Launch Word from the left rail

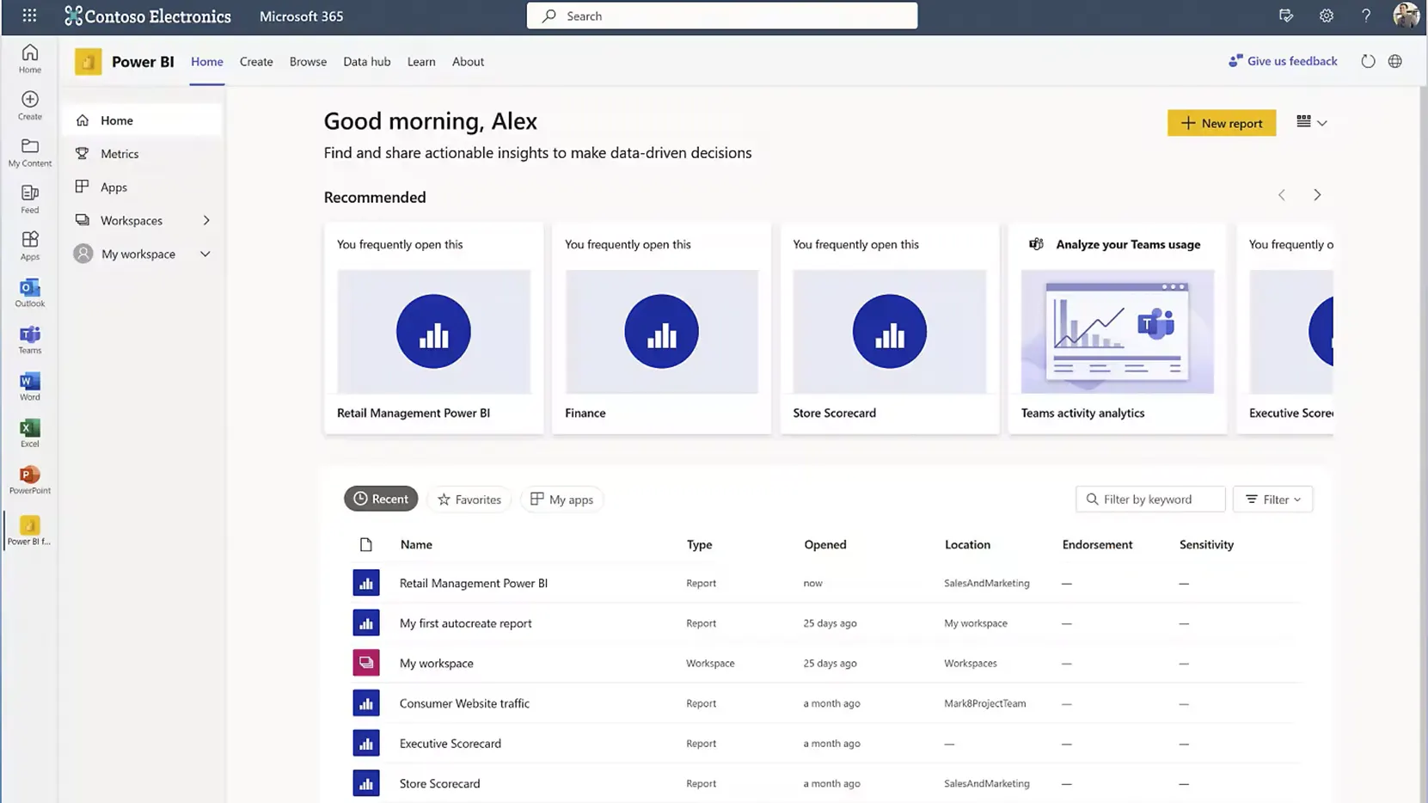(x=30, y=386)
